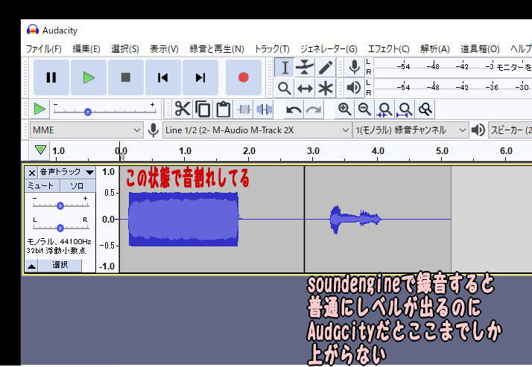The height and width of the screenshot is (367, 532).
Task: Fit selection to window width
Action: point(384,109)
